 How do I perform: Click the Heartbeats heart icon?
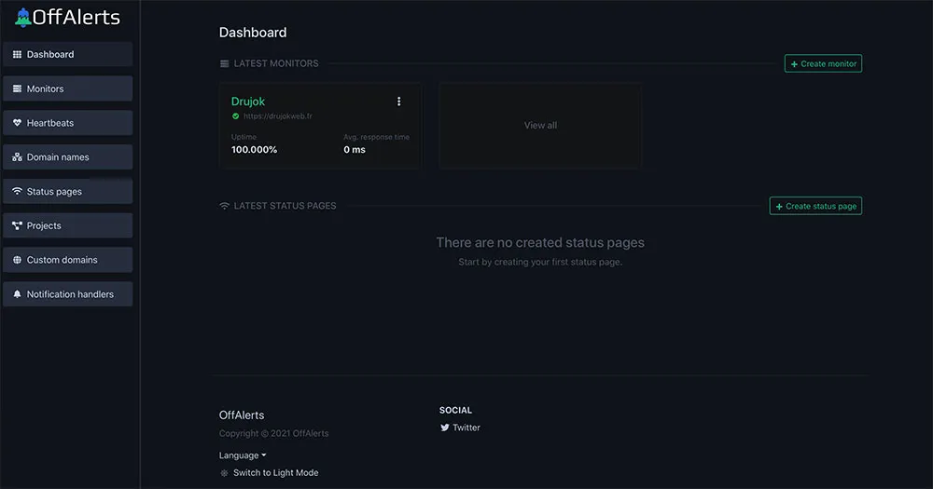pos(17,123)
